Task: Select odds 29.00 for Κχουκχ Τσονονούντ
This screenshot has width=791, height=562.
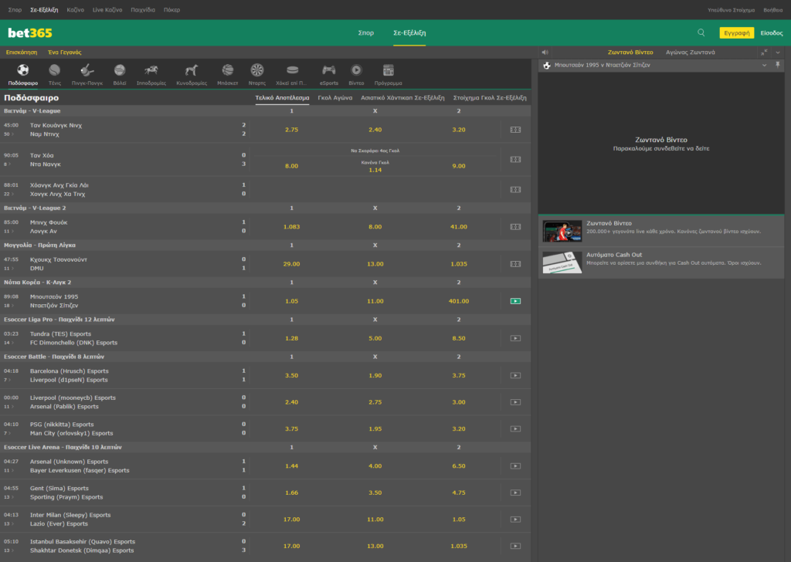Action: (x=291, y=264)
